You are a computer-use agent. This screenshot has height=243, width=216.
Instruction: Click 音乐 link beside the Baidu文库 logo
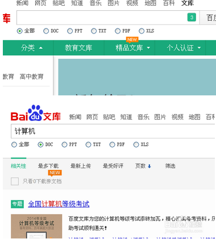pyautogui.click(x=143, y=117)
